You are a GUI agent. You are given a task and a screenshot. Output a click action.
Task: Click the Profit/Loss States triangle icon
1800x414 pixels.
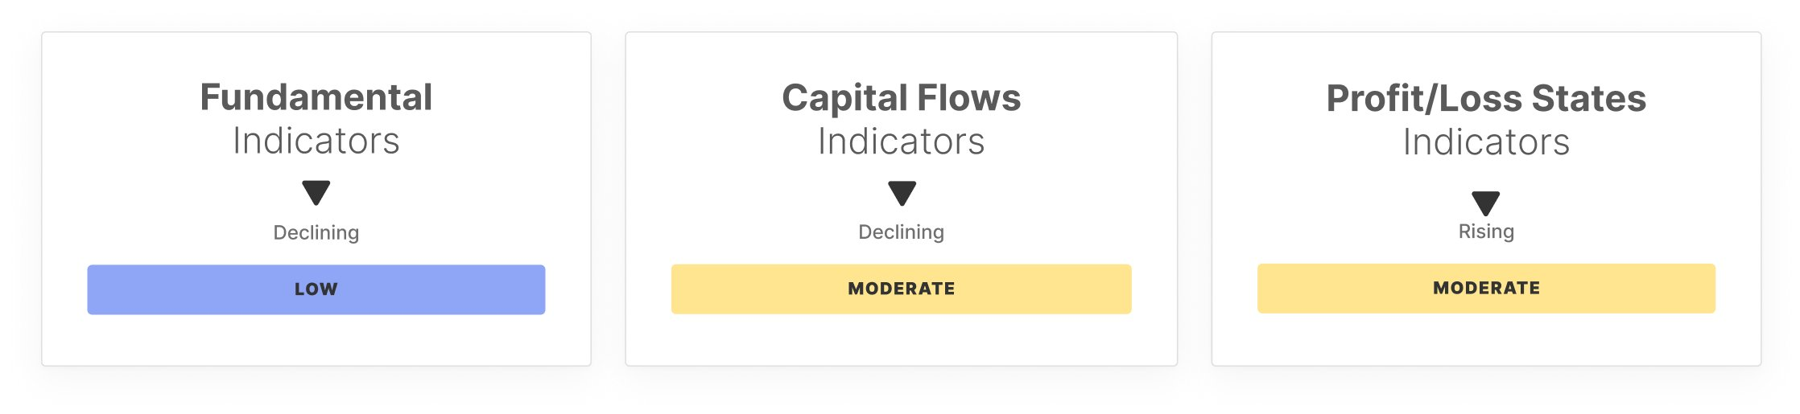coord(1485,202)
